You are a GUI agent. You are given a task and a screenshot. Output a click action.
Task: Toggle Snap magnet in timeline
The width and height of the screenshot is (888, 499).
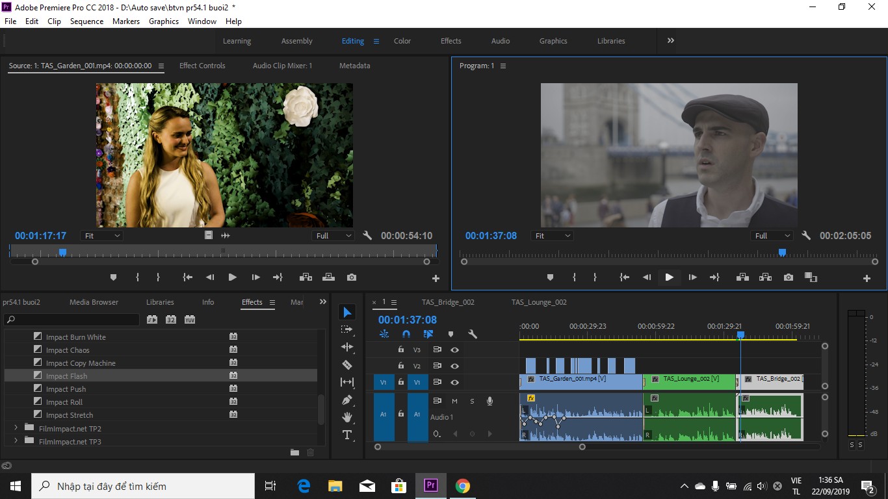click(406, 334)
